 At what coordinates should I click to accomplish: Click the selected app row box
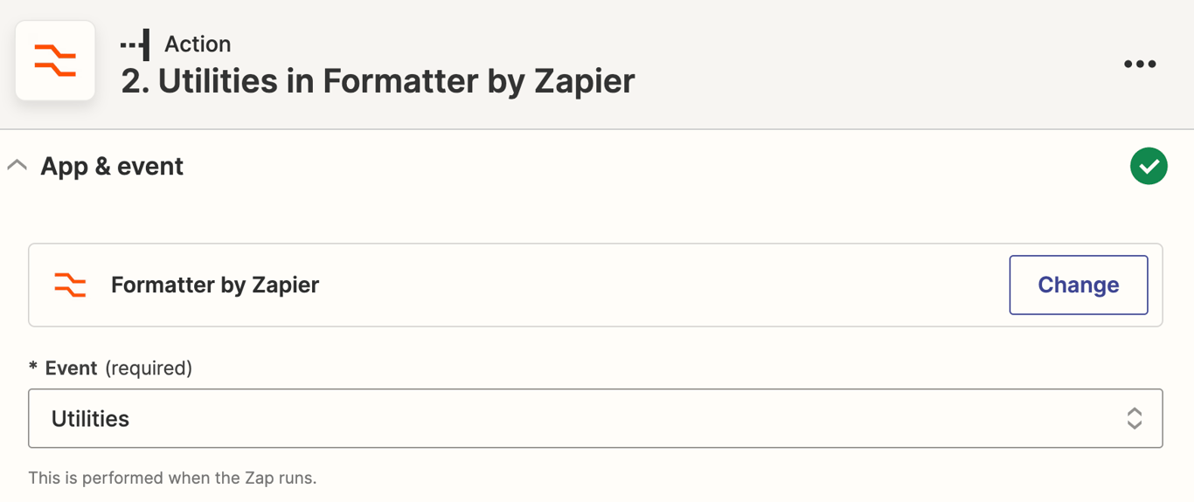coord(595,285)
